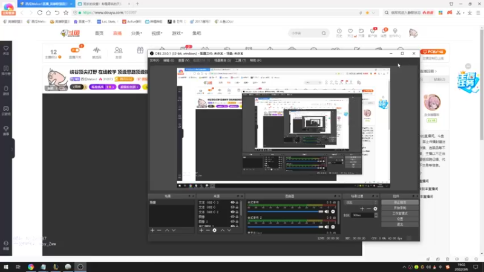Click Douyu logo in site header
The image size is (484, 272).
click(x=70, y=33)
